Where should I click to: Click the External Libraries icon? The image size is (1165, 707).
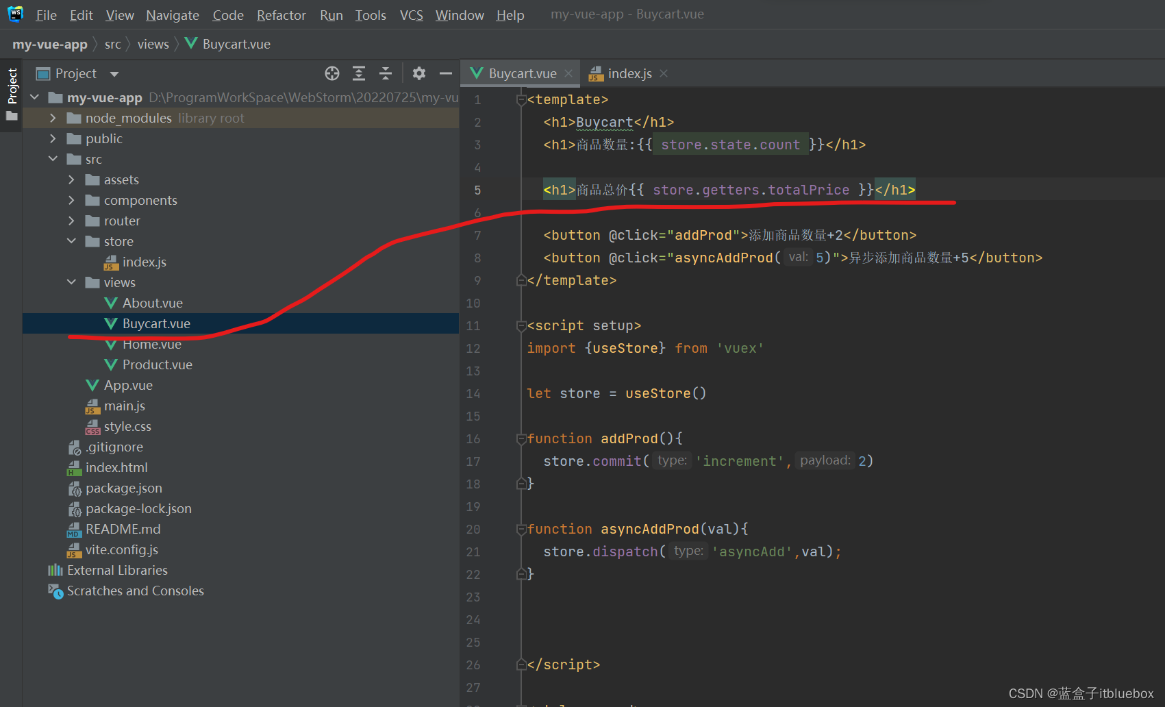55,570
